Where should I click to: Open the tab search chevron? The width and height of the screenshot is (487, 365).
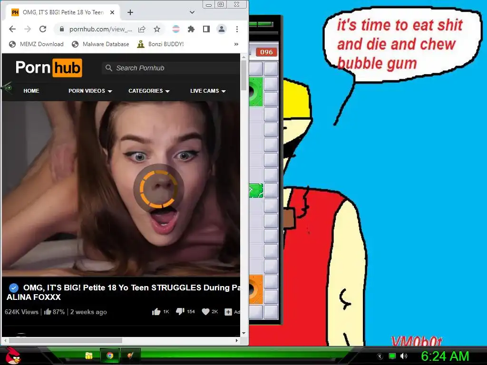coord(192,12)
